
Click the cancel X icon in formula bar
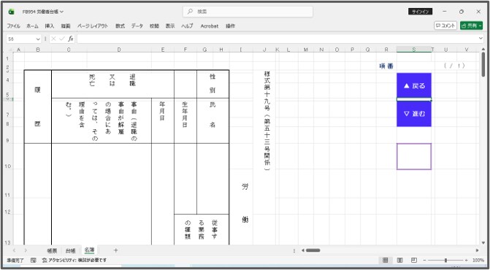click(53, 39)
